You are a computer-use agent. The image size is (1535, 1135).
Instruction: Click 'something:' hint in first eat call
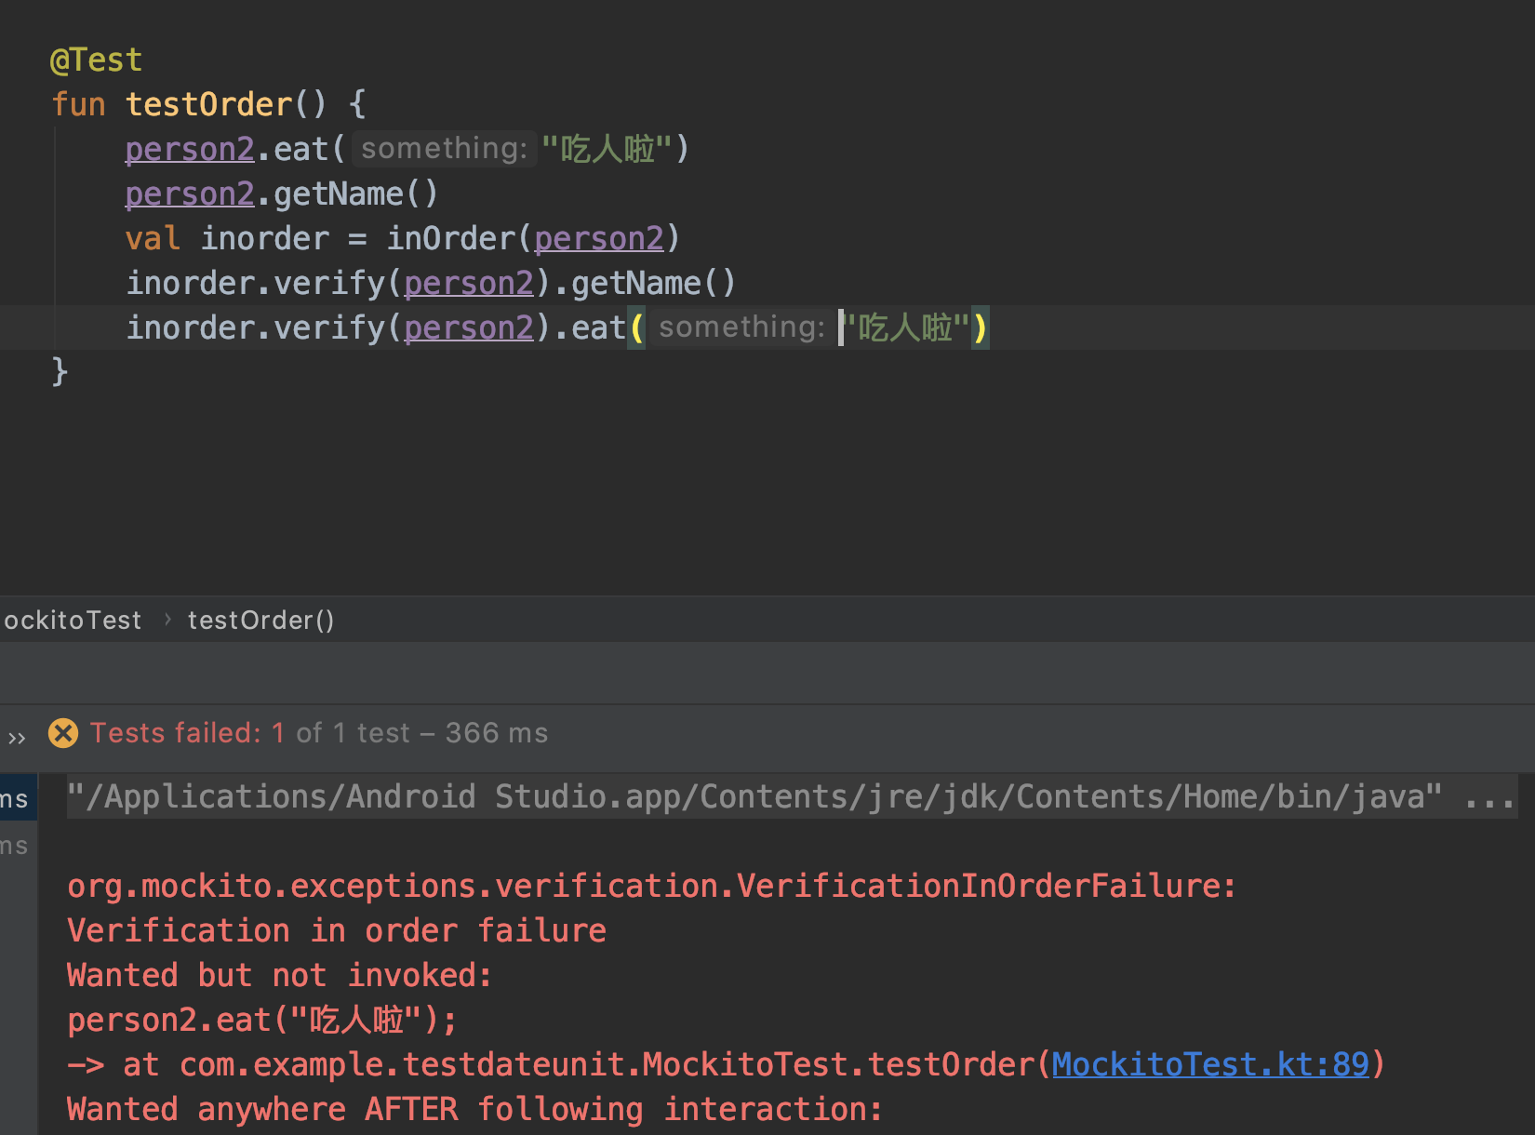pyautogui.click(x=444, y=149)
